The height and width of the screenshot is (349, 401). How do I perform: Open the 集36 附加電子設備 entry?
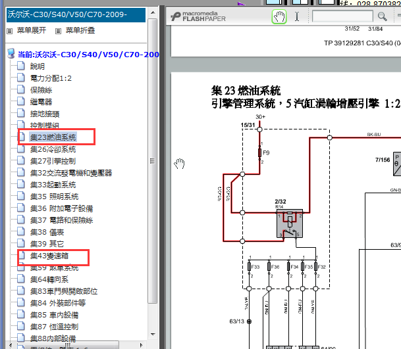point(61,208)
